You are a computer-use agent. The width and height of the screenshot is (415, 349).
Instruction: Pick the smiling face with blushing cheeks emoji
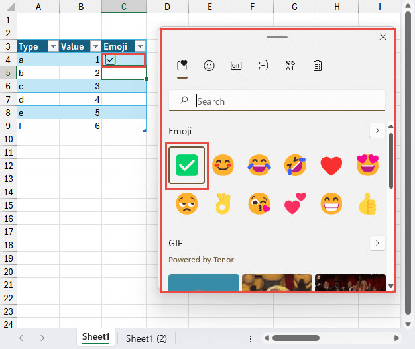(223, 166)
